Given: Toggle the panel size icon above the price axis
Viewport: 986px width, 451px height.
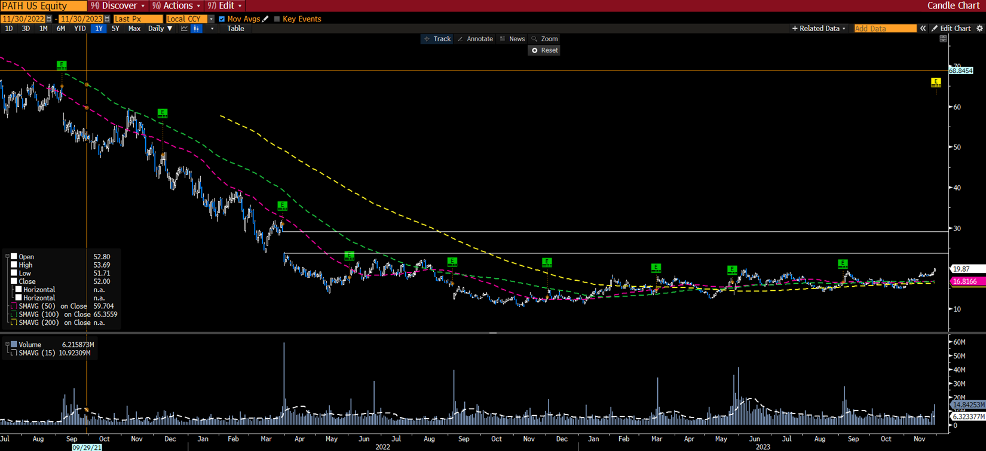Looking at the screenshot, I should coord(943,39).
